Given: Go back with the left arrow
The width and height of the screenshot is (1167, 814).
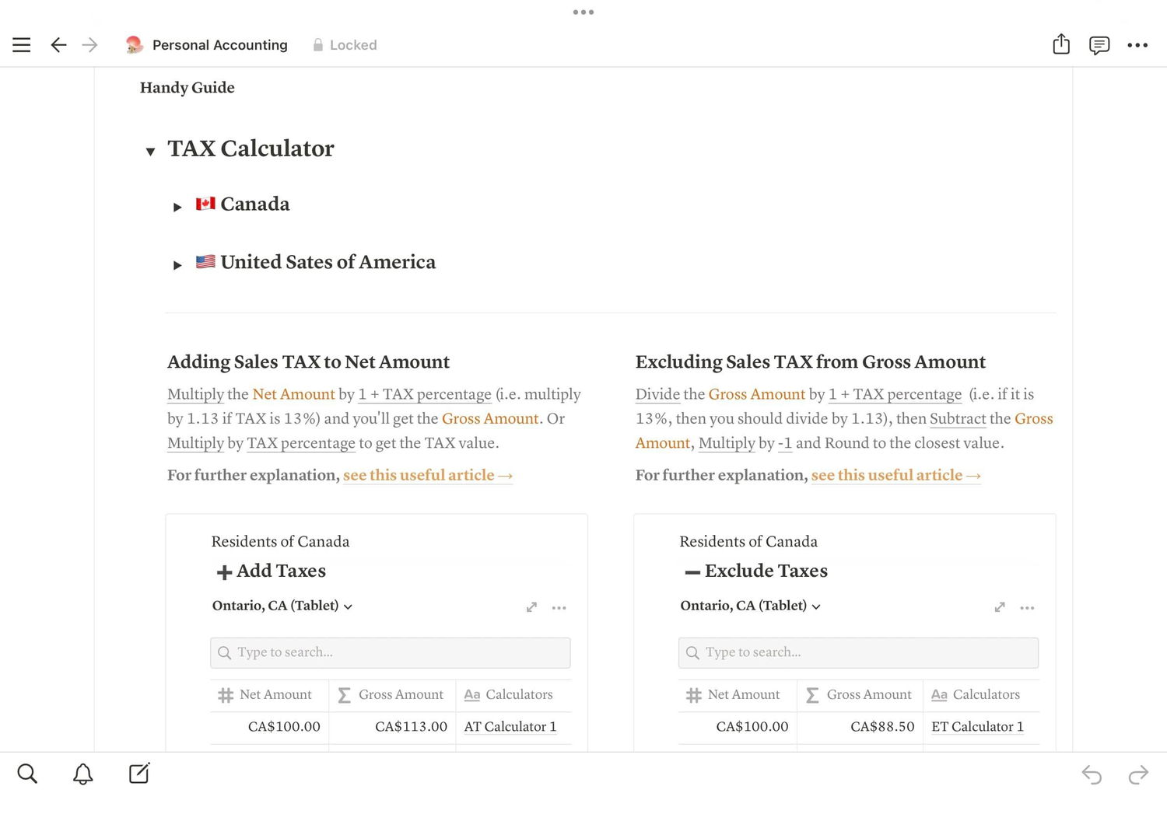Looking at the screenshot, I should coord(58,45).
